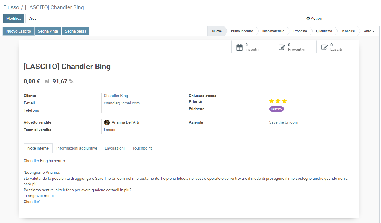Move lead to Proposta stage
The width and height of the screenshot is (381, 223).
[300, 31]
